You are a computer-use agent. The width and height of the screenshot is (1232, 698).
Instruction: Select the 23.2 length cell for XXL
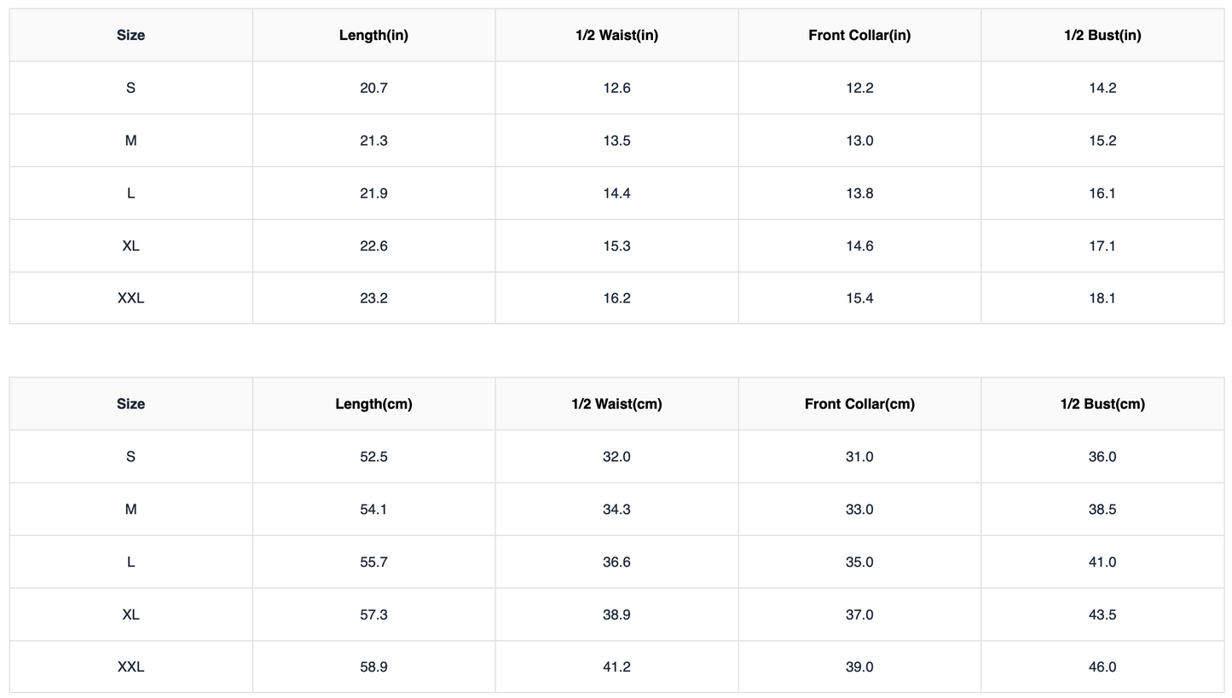pyautogui.click(x=373, y=298)
